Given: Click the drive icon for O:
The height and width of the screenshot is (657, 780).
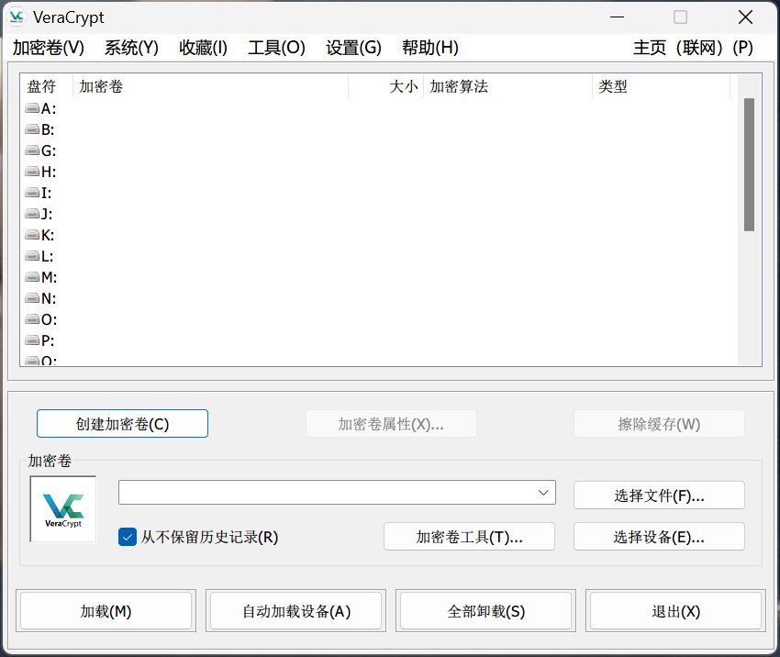Looking at the screenshot, I should click(x=32, y=319).
